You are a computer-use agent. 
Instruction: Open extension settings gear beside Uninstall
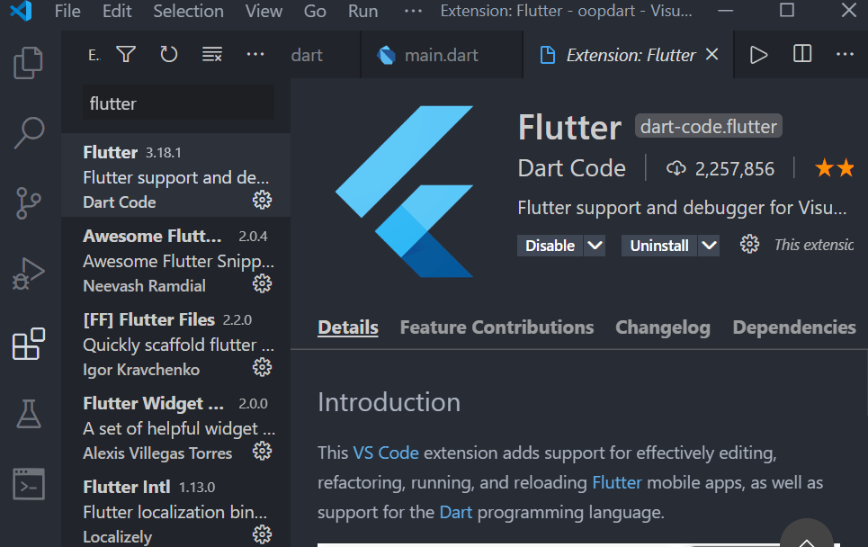point(749,244)
